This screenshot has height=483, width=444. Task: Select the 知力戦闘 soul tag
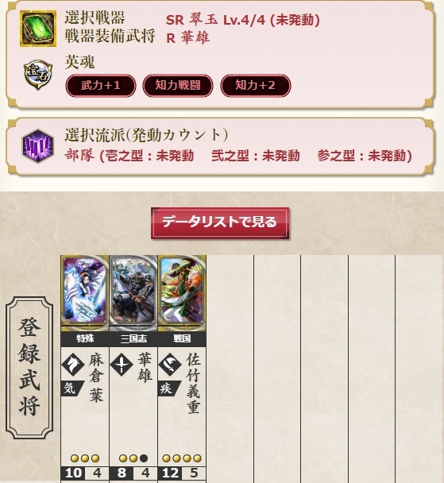[178, 85]
